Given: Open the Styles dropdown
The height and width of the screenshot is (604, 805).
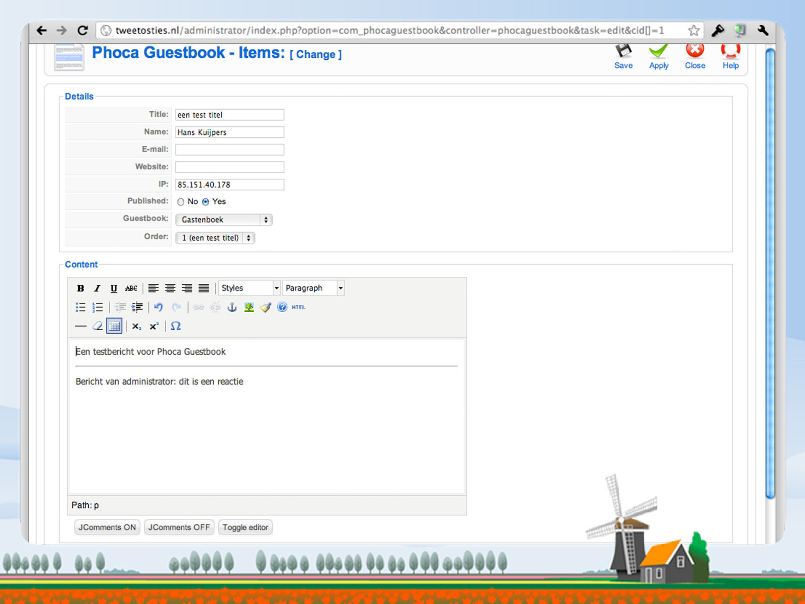Looking at the screenshot, I should 250,288.
